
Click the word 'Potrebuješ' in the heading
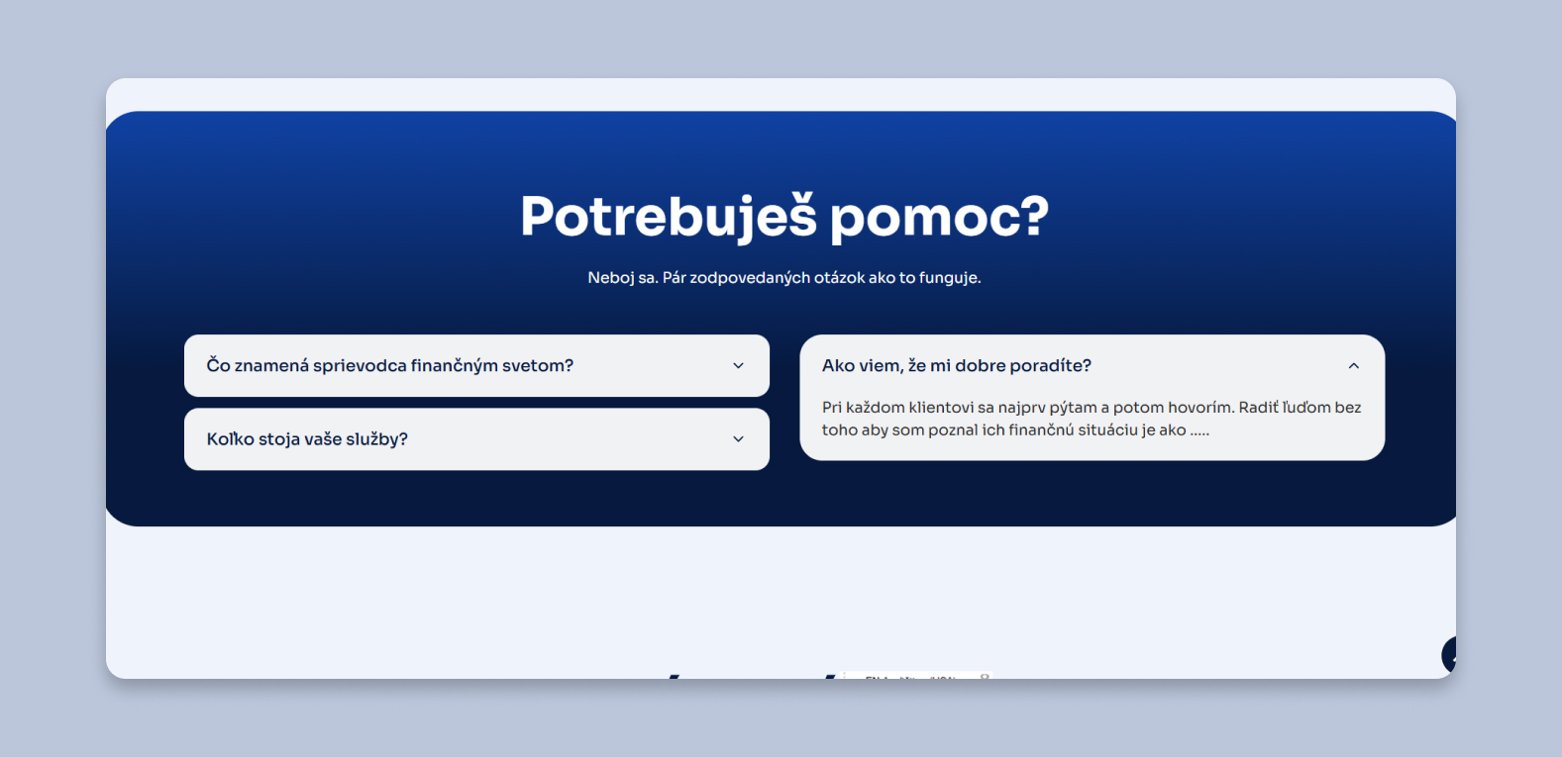point(668,217)
